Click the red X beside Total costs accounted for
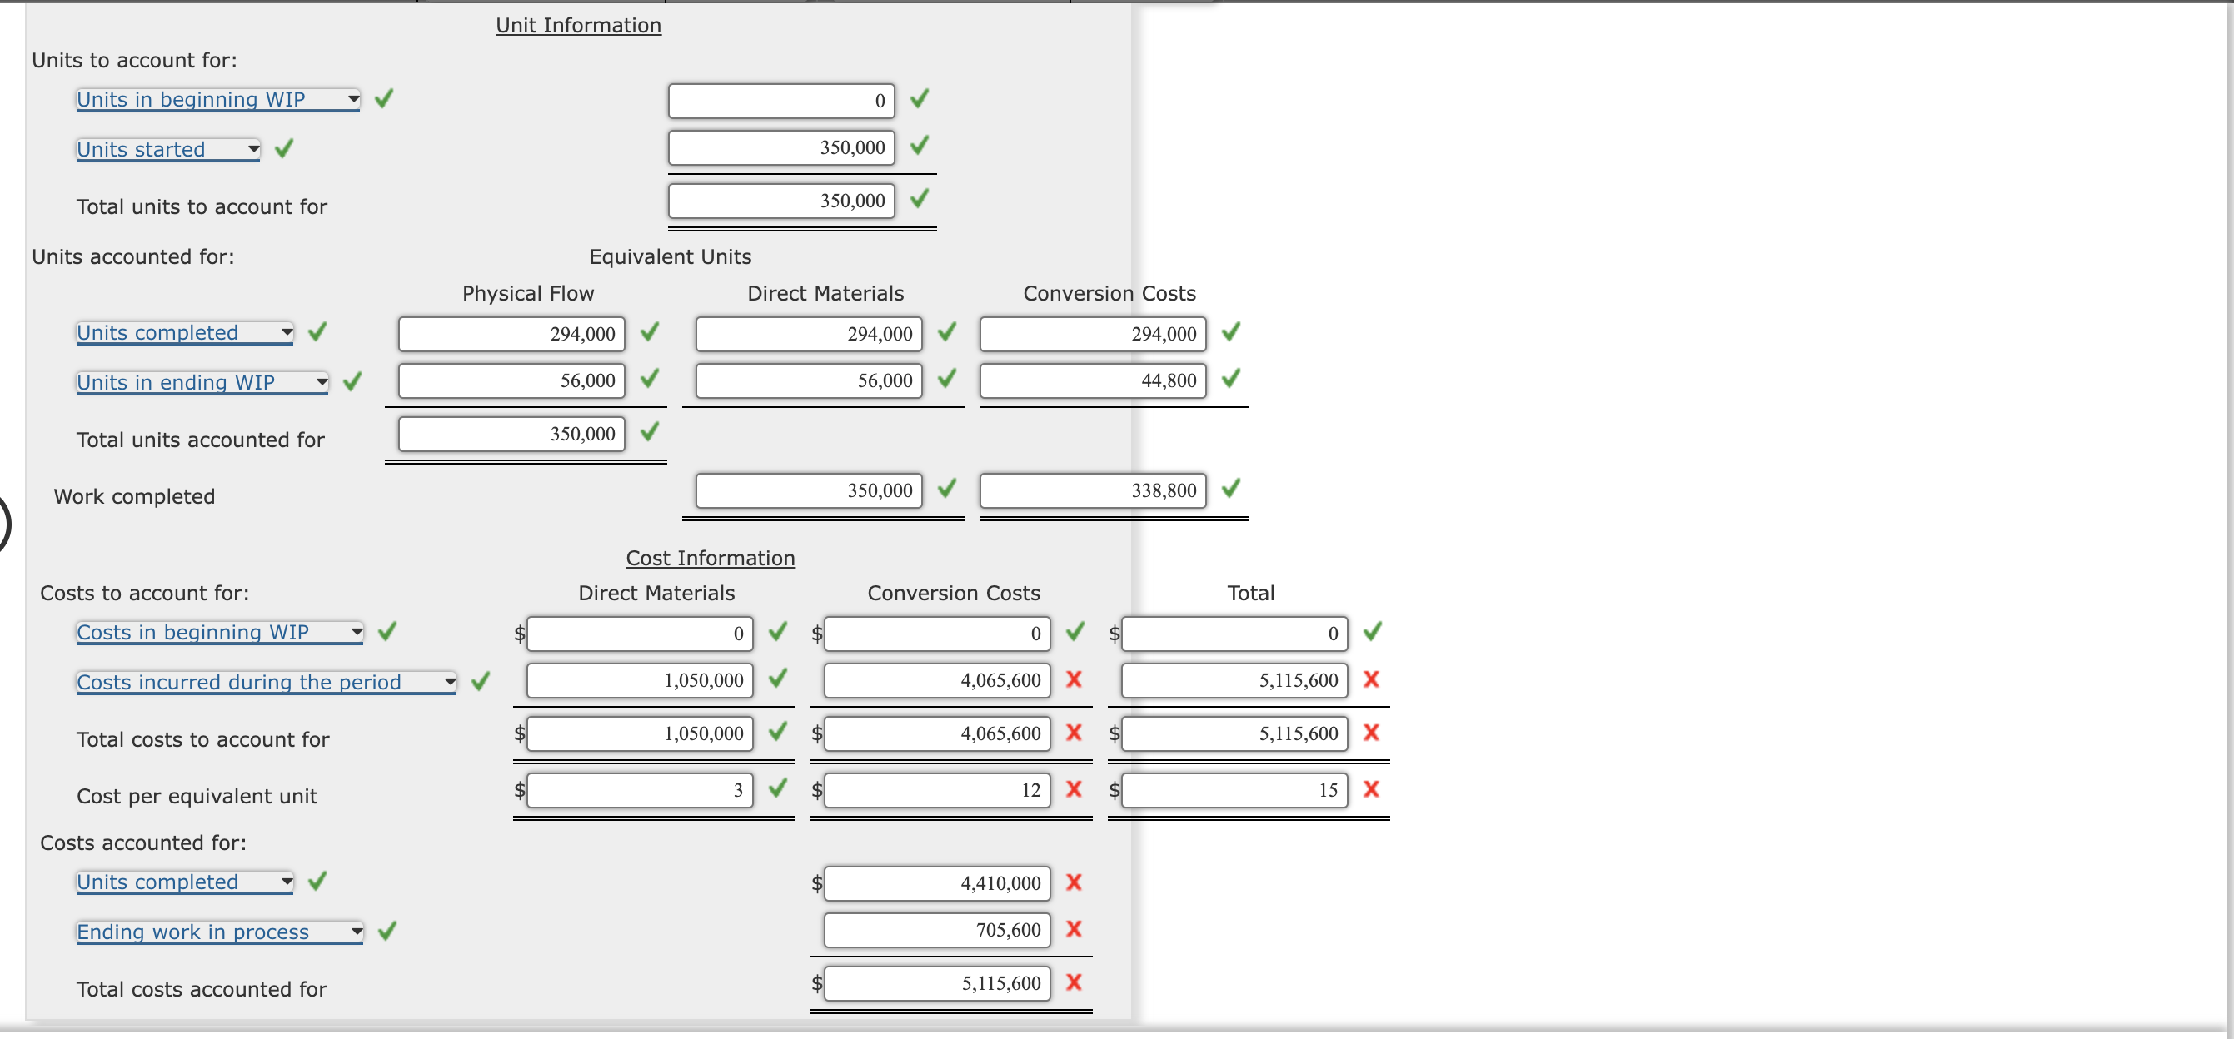The width and height of the screenshot is (2234, 1039). (1074, 982)
